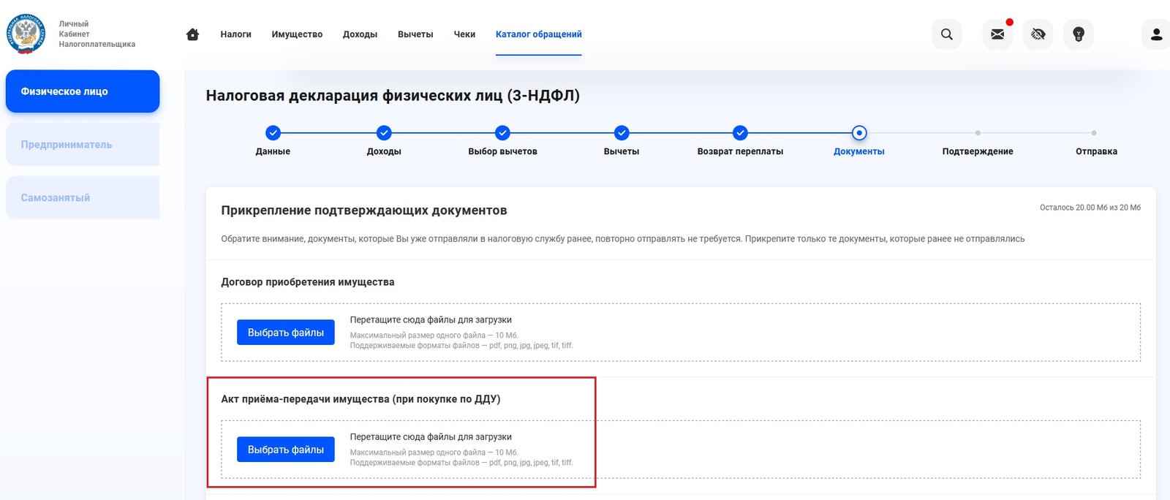Viewport: 1170px width, 500px height.
Task: Open search with magnifier icon
Action: pos(947,34)
